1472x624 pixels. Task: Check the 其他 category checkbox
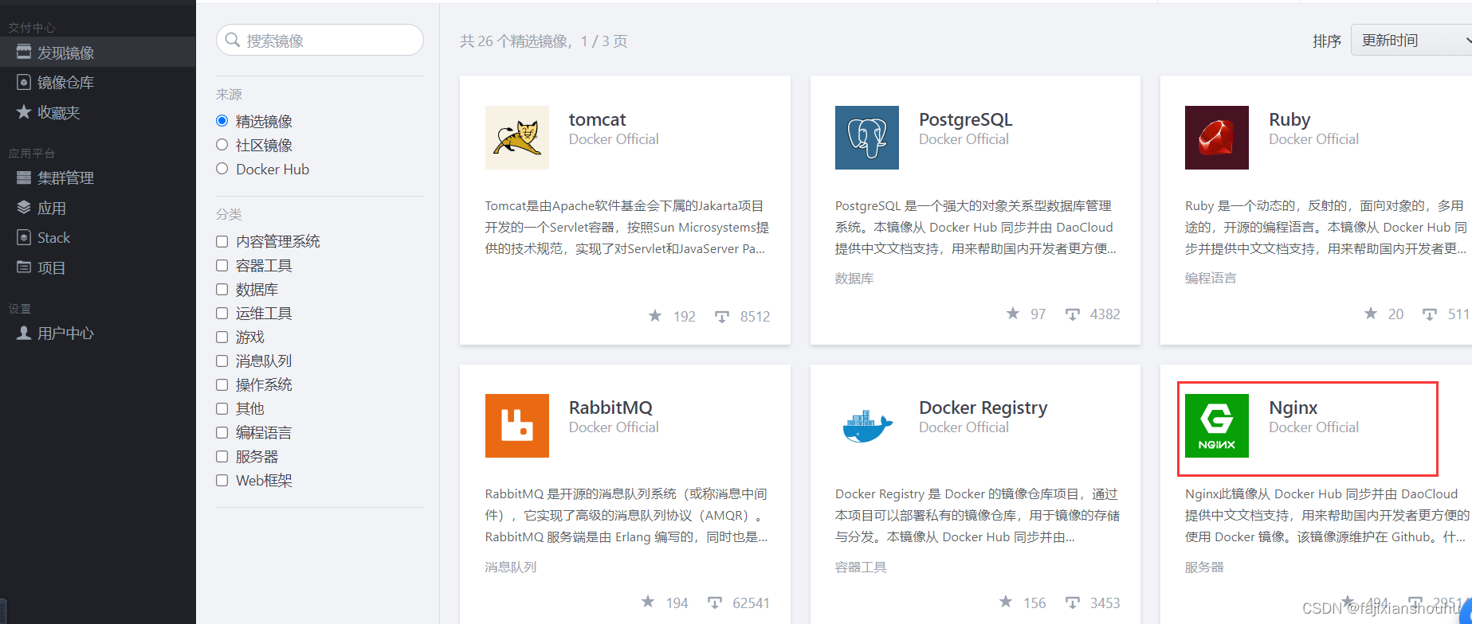222,408
